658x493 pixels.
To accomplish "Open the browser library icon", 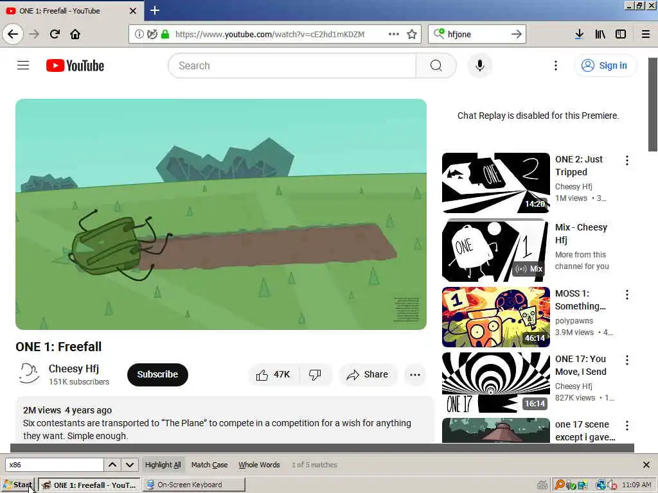I will click(600, 34).
